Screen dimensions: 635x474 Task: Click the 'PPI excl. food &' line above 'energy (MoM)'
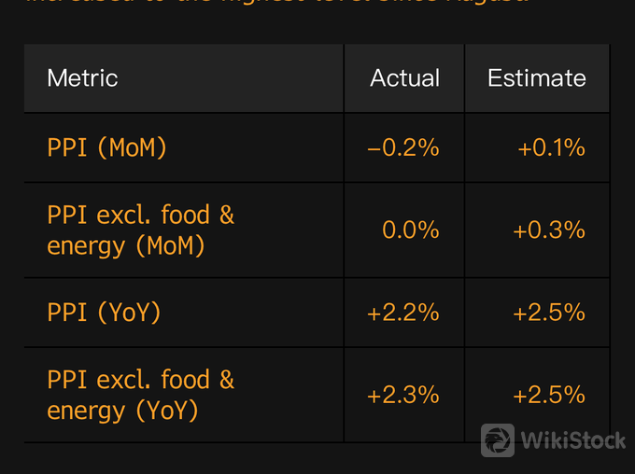point(140,216)
